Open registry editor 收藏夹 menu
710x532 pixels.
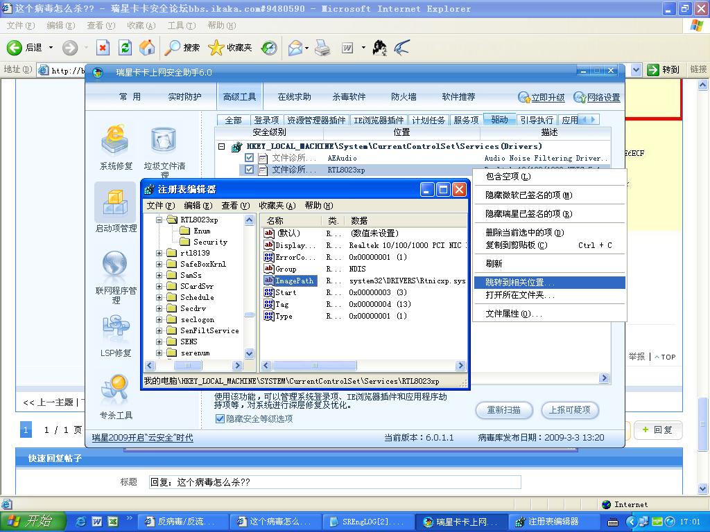[x=277, y=205]
